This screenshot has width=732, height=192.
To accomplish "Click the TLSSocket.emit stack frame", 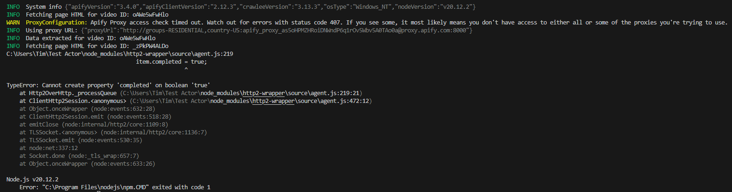I will pos(81,140).
